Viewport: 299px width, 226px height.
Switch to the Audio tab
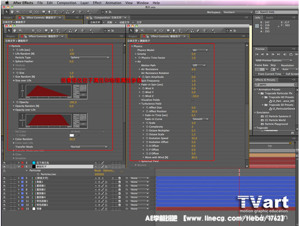click(x=269, y=17)
